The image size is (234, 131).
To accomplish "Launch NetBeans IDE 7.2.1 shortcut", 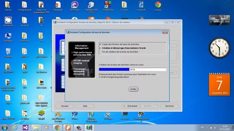I will 91,7.
